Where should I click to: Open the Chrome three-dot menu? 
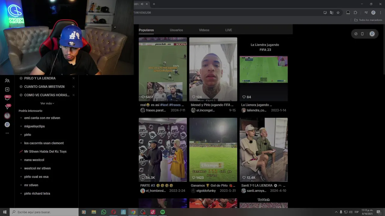pos(380,13)
